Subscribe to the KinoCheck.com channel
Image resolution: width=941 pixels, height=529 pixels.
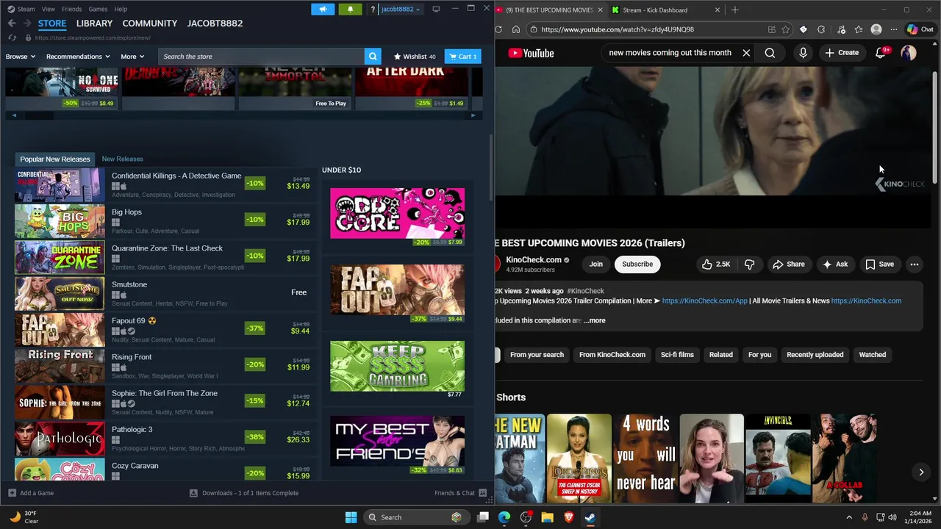pos(637,264)
